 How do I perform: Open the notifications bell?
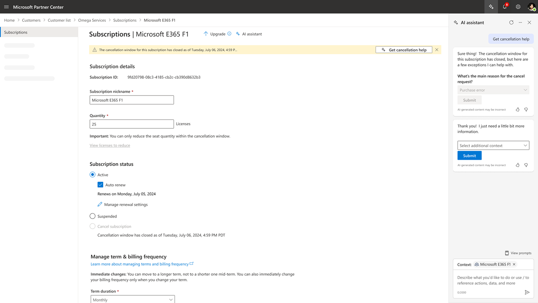505,7
